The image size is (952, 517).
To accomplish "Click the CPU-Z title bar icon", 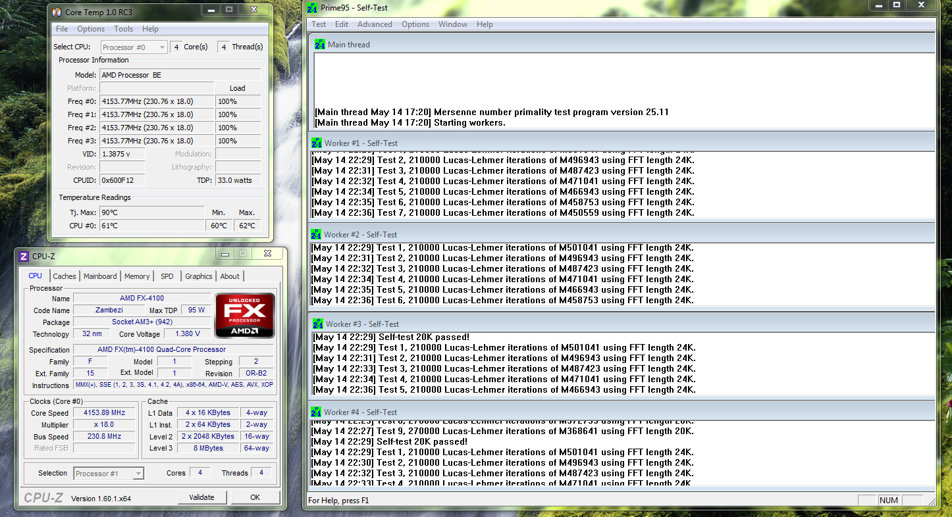I will (23, 257).
